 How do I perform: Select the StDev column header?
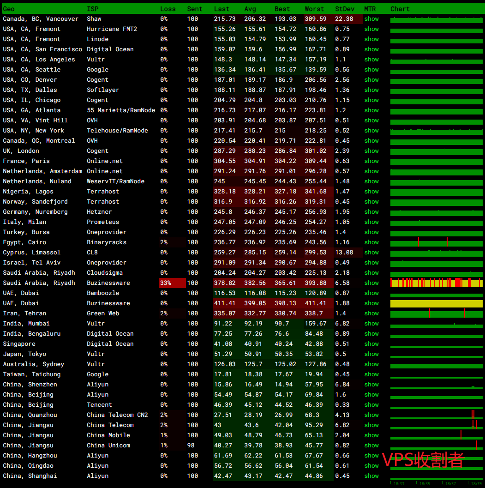click(x=345, y=9)
